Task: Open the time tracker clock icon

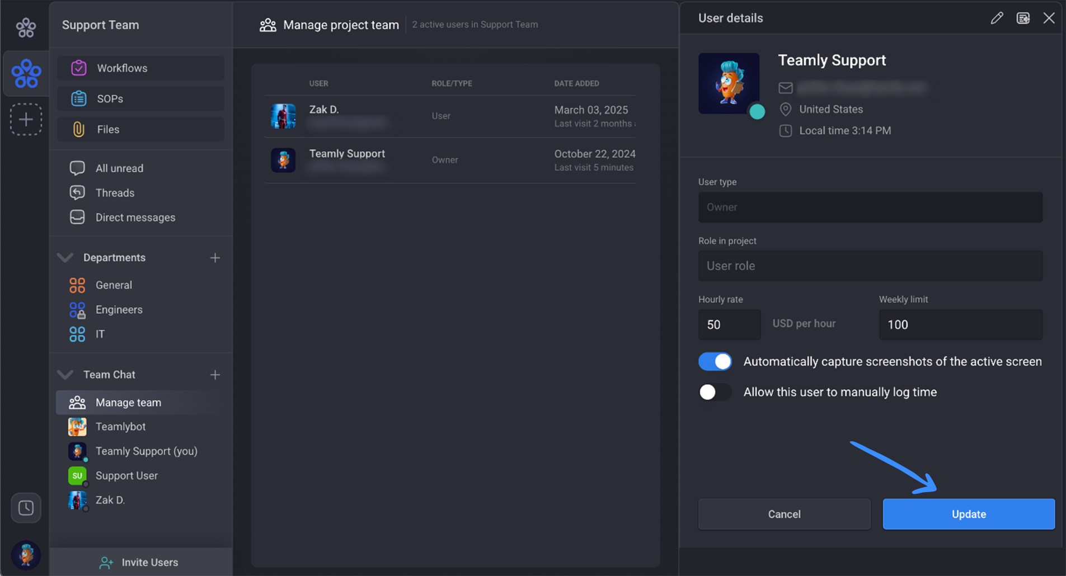Action: point(26,508)
